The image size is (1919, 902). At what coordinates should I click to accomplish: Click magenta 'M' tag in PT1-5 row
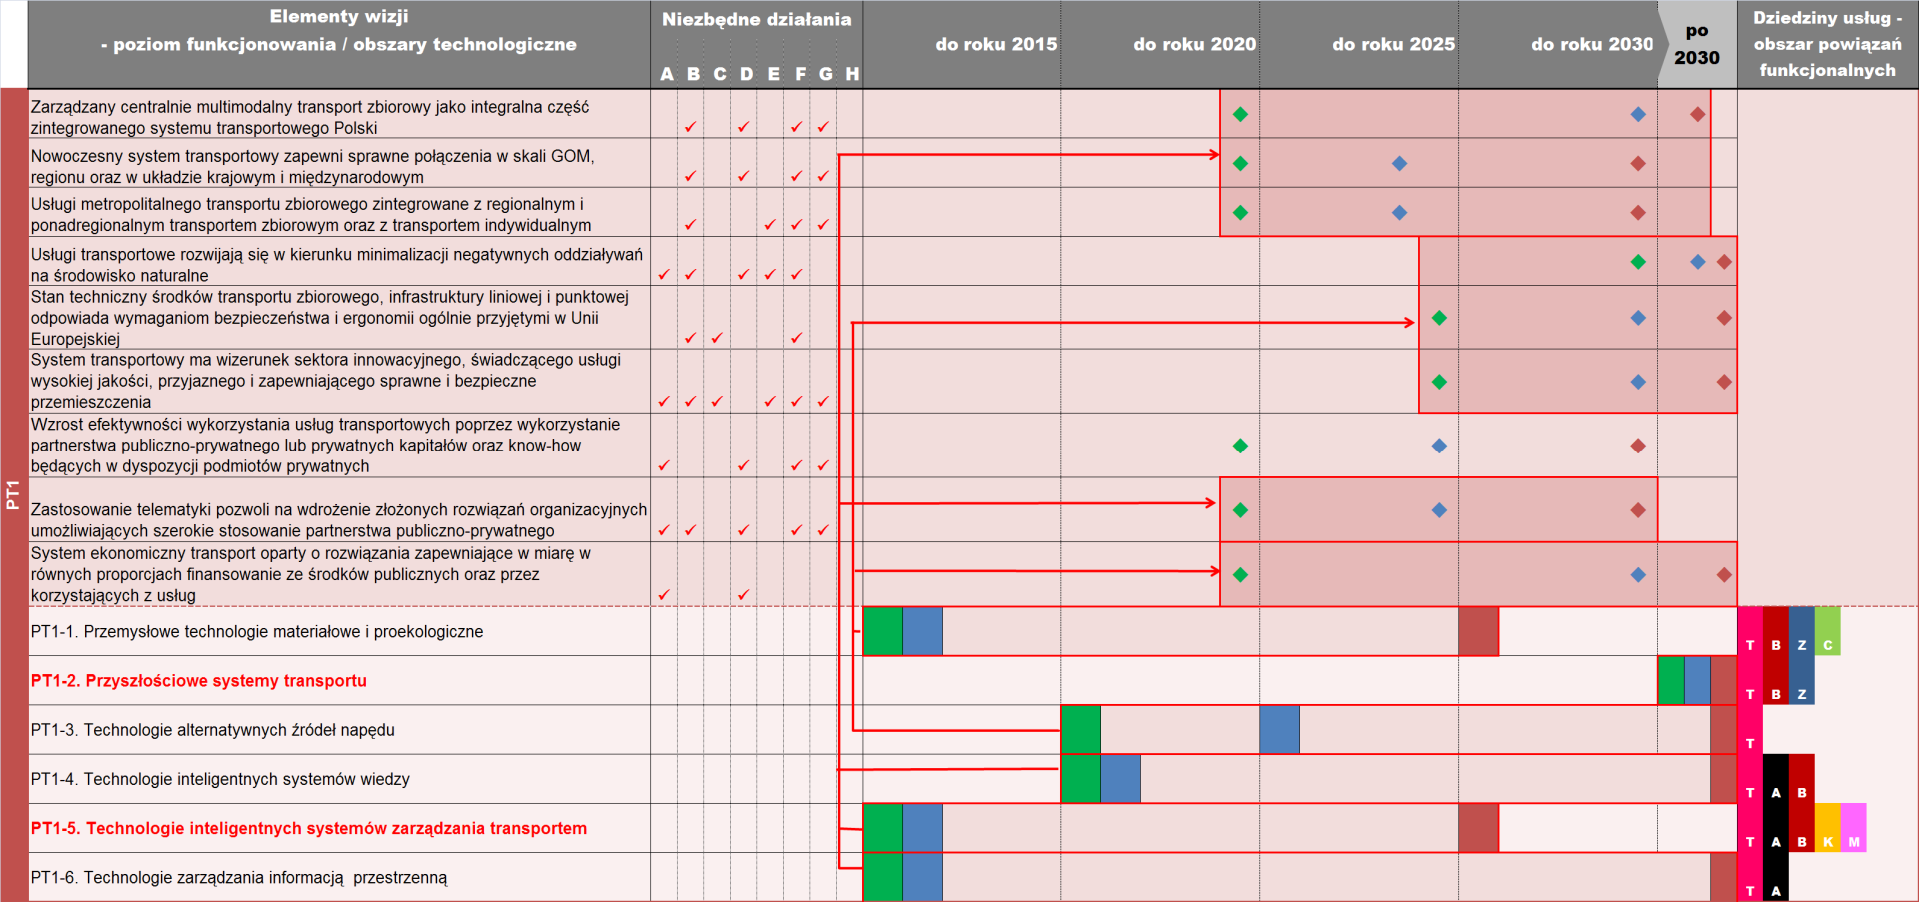pyautogui.click(x=1853, y=828)
